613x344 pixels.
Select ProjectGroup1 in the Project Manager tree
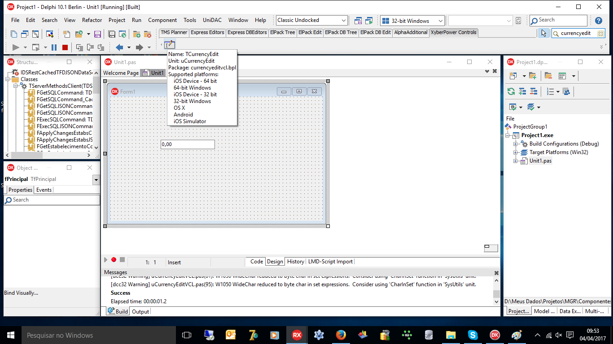[530, 127]
